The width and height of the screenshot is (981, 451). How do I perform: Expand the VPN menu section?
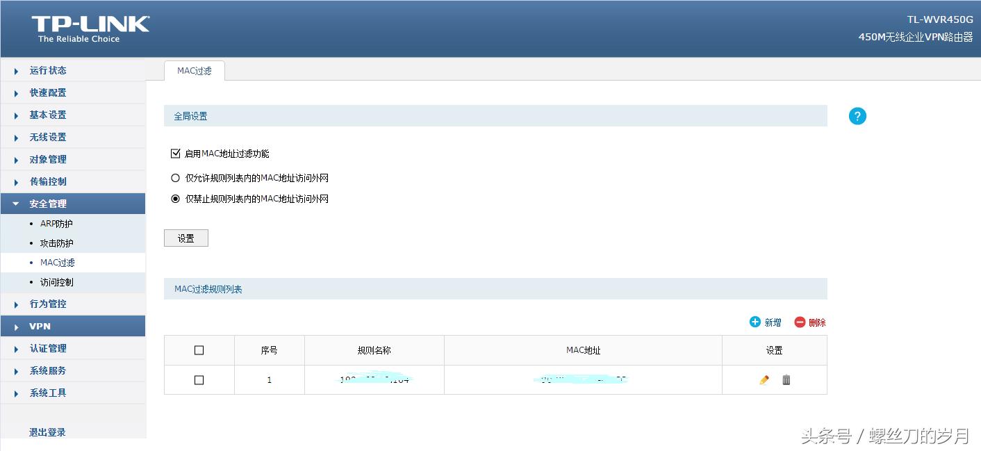(x=40, y=326)
